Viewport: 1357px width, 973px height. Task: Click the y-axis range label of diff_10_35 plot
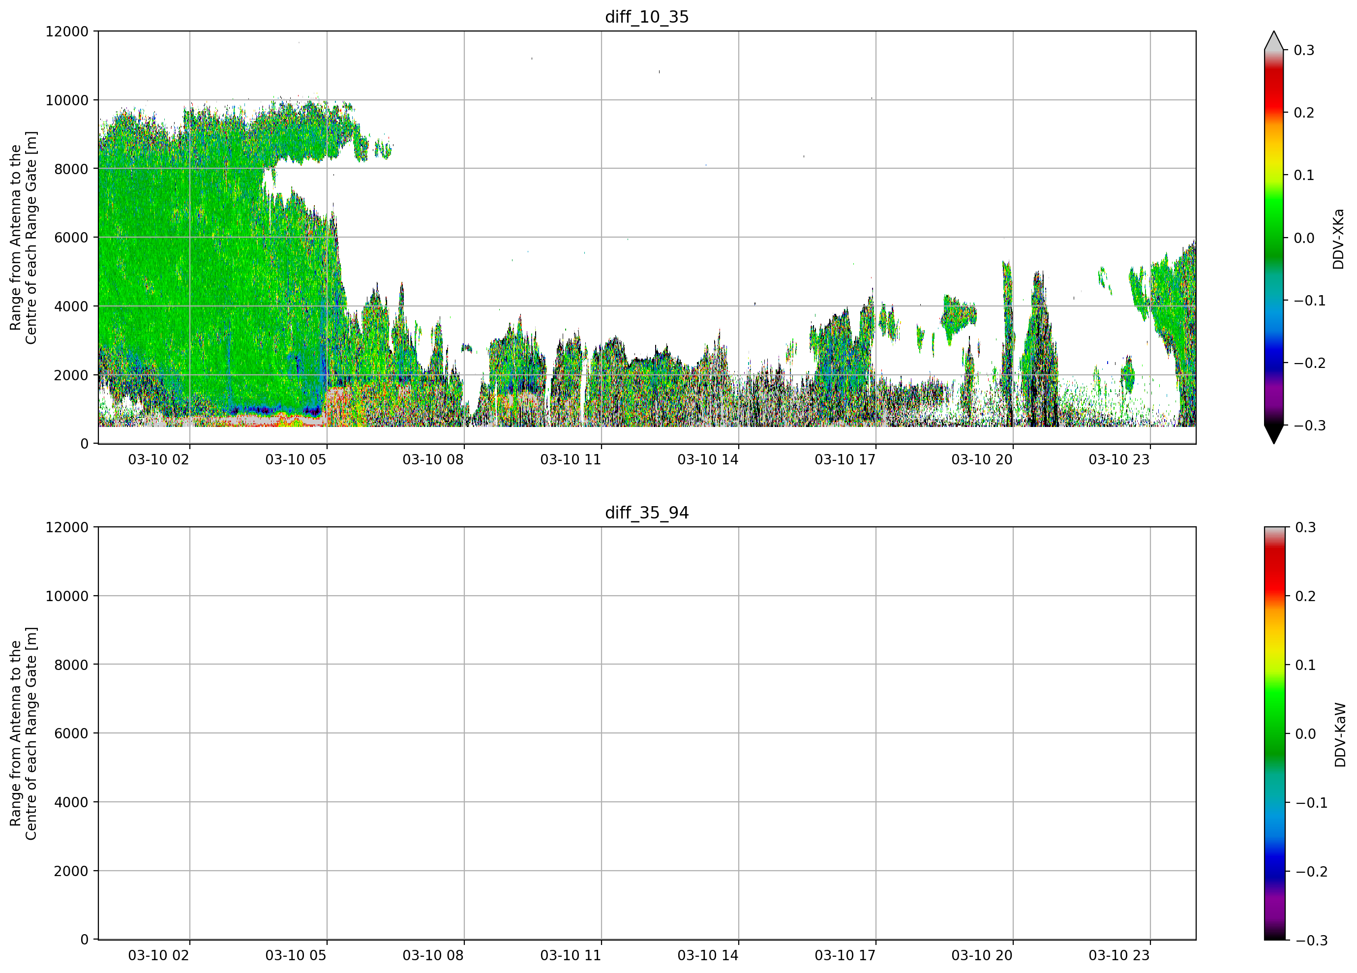tap(23, 238)
